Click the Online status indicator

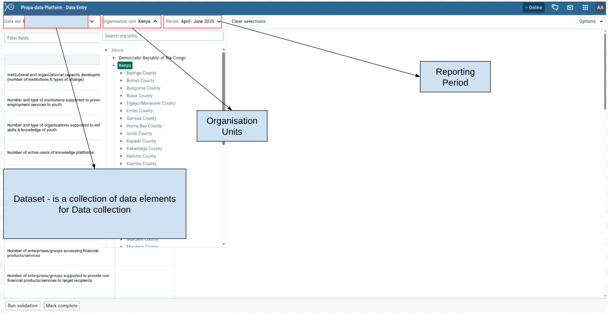534,8
